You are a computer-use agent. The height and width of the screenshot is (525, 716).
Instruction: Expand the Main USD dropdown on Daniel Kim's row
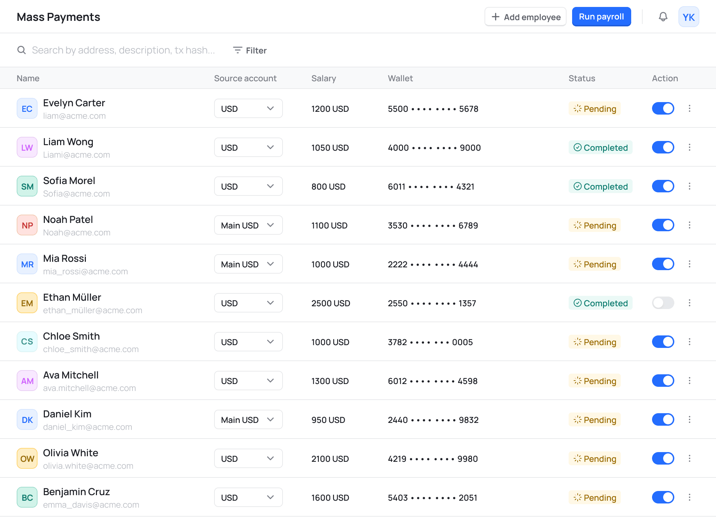click(x=248, y=419)
